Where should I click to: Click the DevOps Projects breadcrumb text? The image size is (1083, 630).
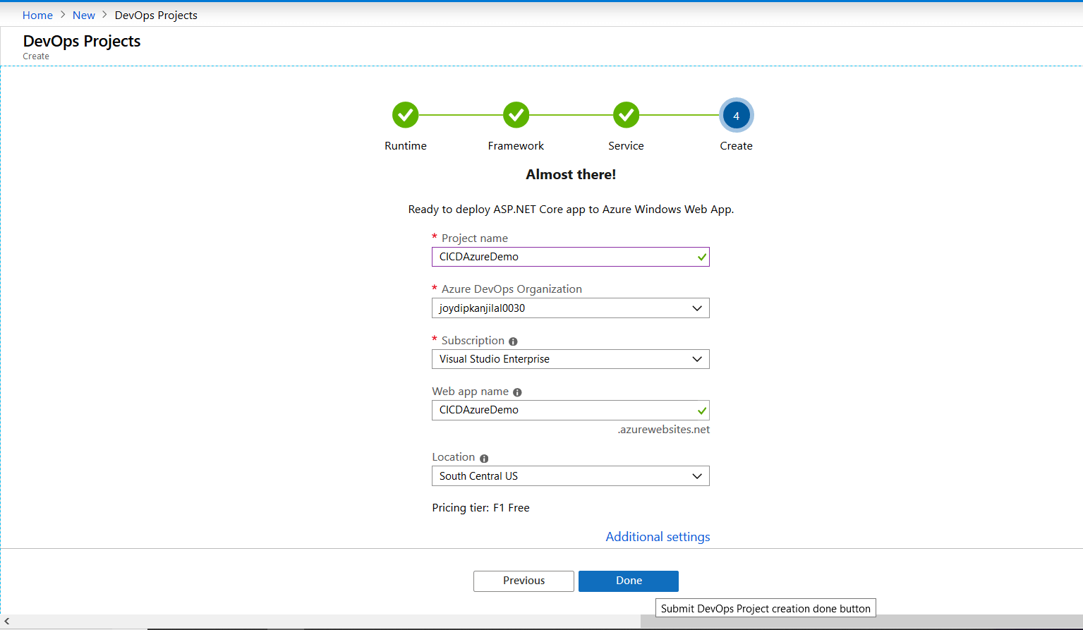coord(156,15)
